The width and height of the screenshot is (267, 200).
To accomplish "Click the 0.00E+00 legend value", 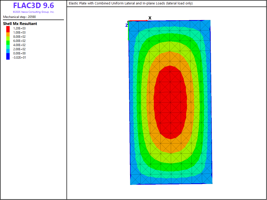I will [19, 53].
